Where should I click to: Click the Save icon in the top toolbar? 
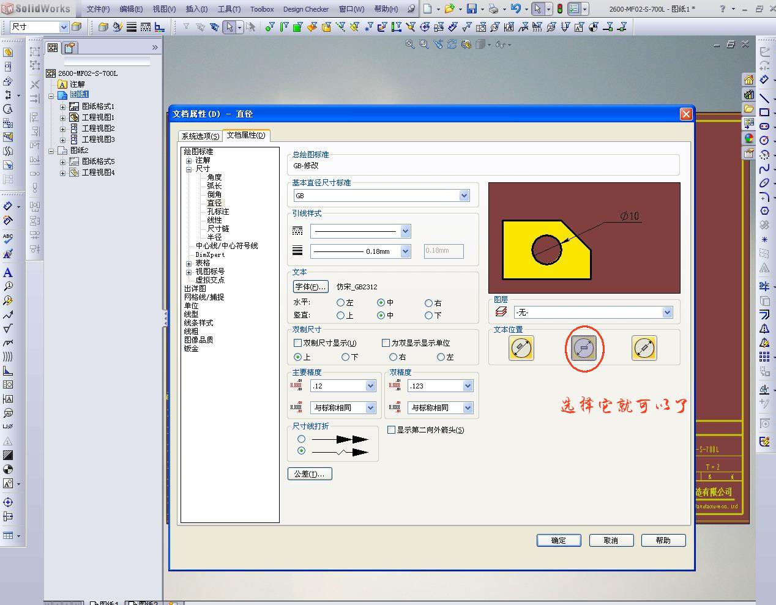click(x=472, y=9)
